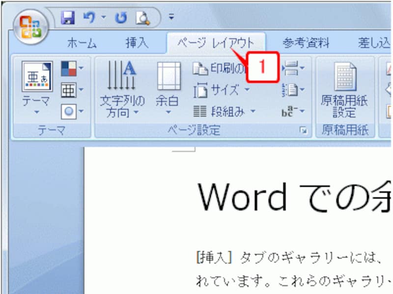Click the round Office button
Viewport: 393px width, 294px height.
click(x=30, y=27)
